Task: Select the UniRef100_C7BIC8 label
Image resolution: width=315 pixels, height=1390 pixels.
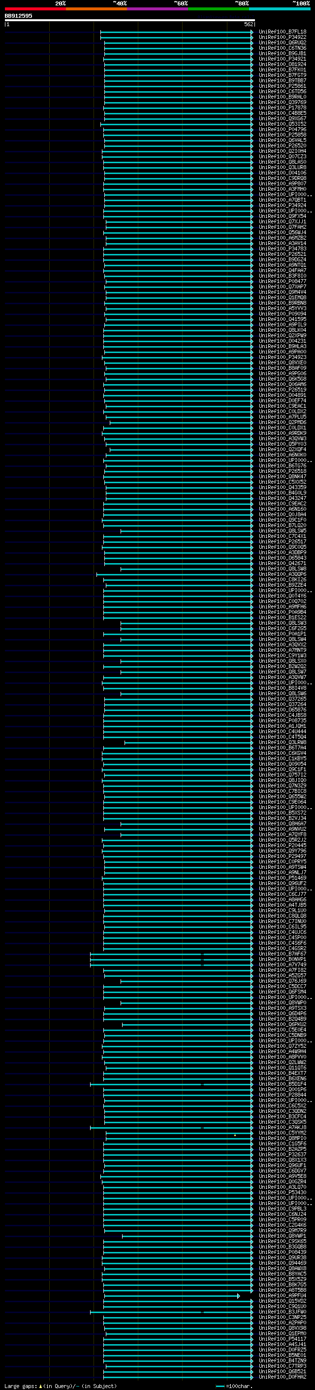Action: click(x=283, y=791)
